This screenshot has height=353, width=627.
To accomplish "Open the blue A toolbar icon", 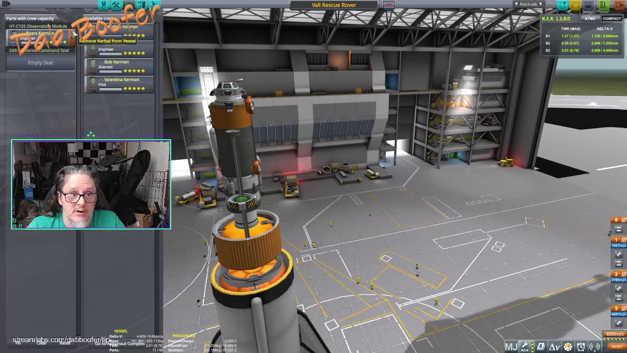I will tap(540, 347).
